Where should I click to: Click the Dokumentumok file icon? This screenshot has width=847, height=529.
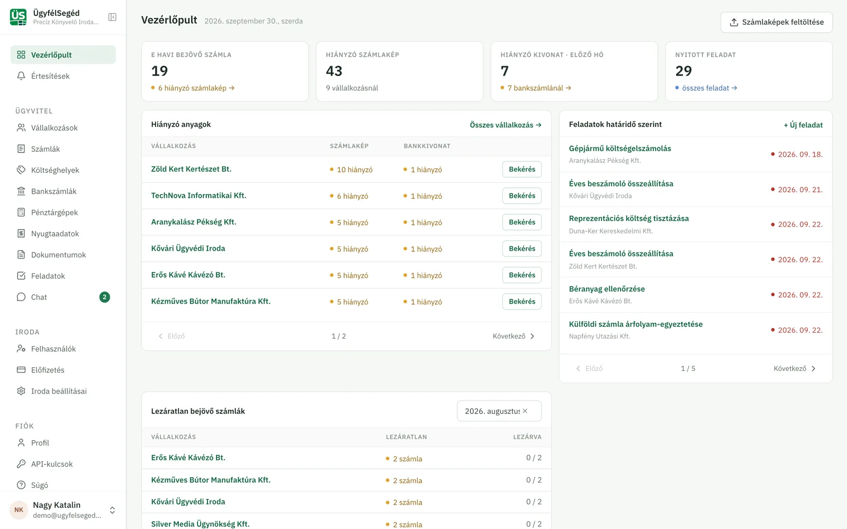(21, 255)
